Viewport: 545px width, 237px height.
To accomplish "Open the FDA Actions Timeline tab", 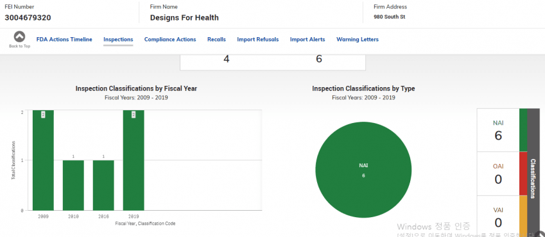I will click(64, 40).
